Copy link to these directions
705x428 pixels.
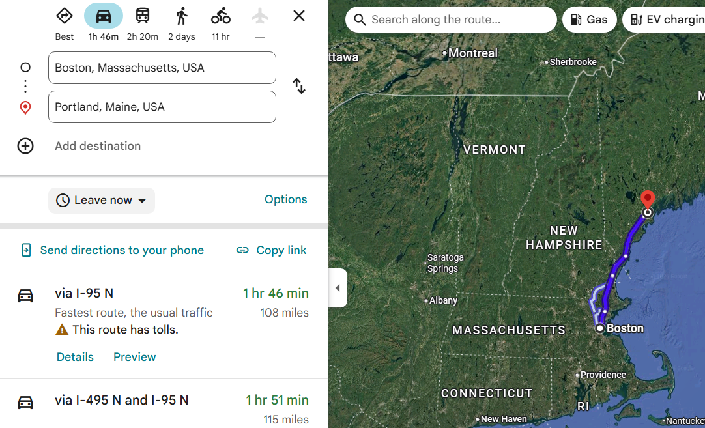271,250
